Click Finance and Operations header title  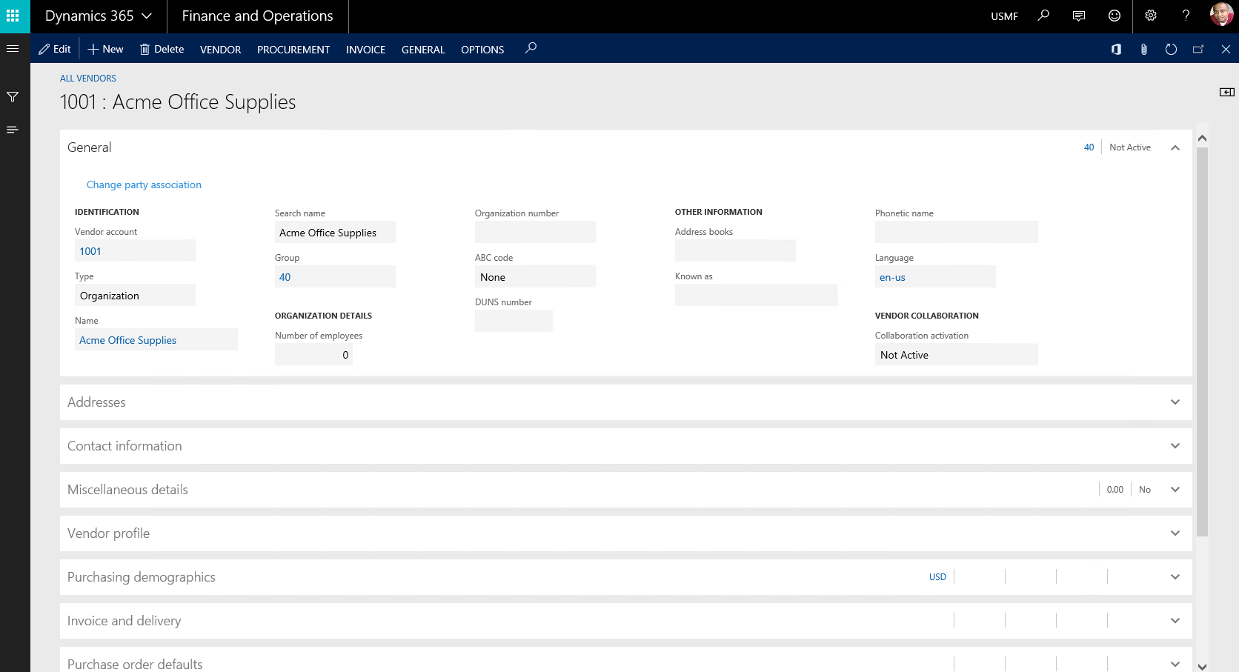coord(257,16)
